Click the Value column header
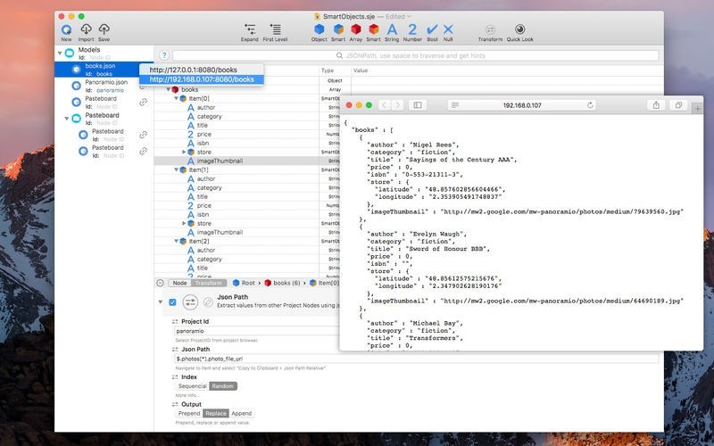This screenshot has height=446, width=714. pyautogui.click(x=361, y=70)
